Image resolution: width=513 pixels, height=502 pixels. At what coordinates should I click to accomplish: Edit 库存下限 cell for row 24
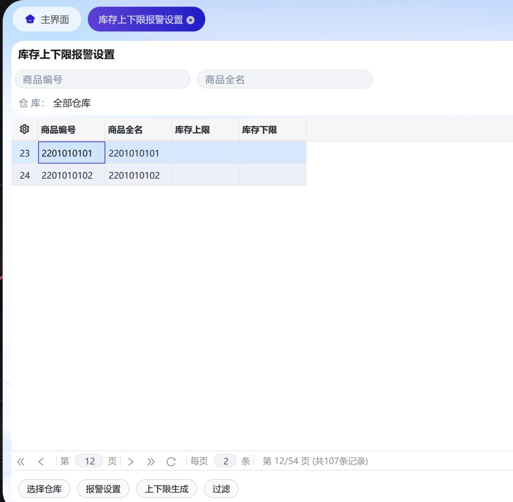[273, 175]
